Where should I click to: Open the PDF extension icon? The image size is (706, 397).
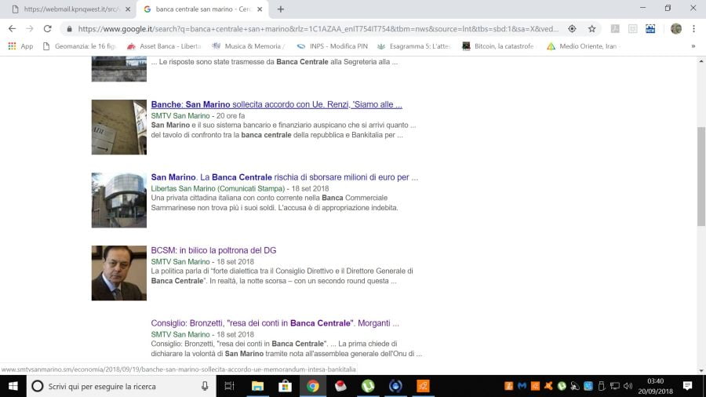pos(615,29)
